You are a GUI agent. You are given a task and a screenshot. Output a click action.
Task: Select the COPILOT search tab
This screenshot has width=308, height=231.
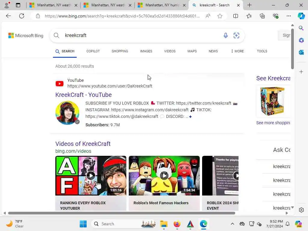(93, 51)
